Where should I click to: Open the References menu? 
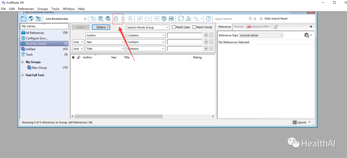[x=26, y=9]
